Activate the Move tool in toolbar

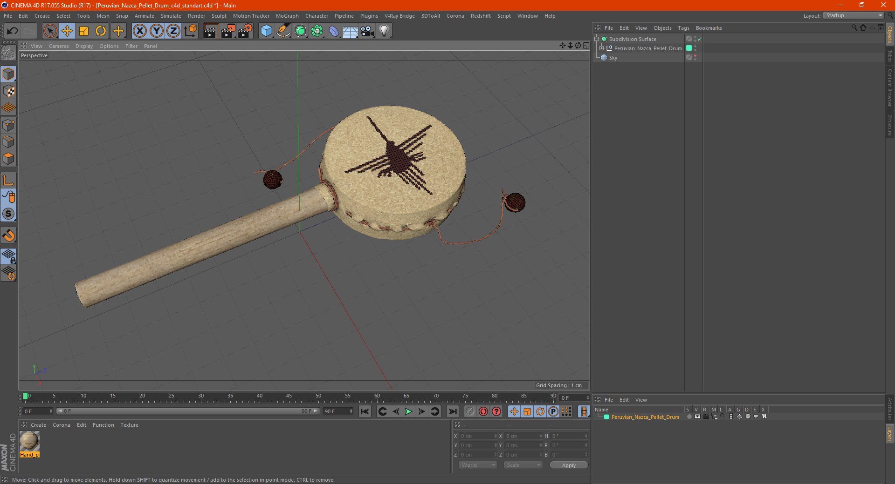pos(67,31)
